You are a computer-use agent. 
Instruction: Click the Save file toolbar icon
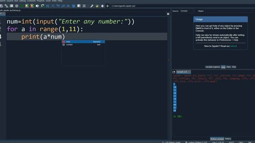click(1, 6)
